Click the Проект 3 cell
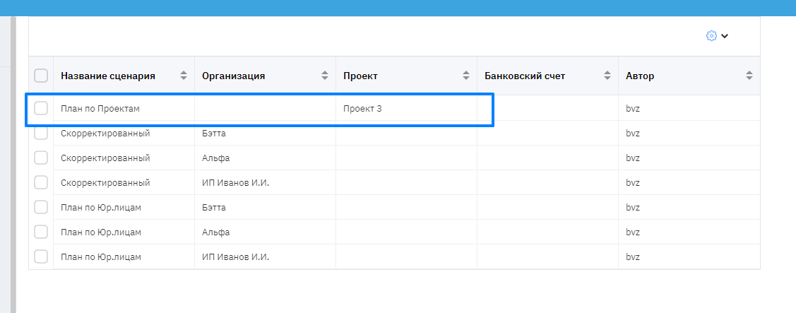 (362, 108)
